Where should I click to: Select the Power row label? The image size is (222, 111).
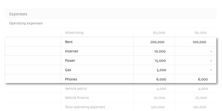click(x=70, y=61)
